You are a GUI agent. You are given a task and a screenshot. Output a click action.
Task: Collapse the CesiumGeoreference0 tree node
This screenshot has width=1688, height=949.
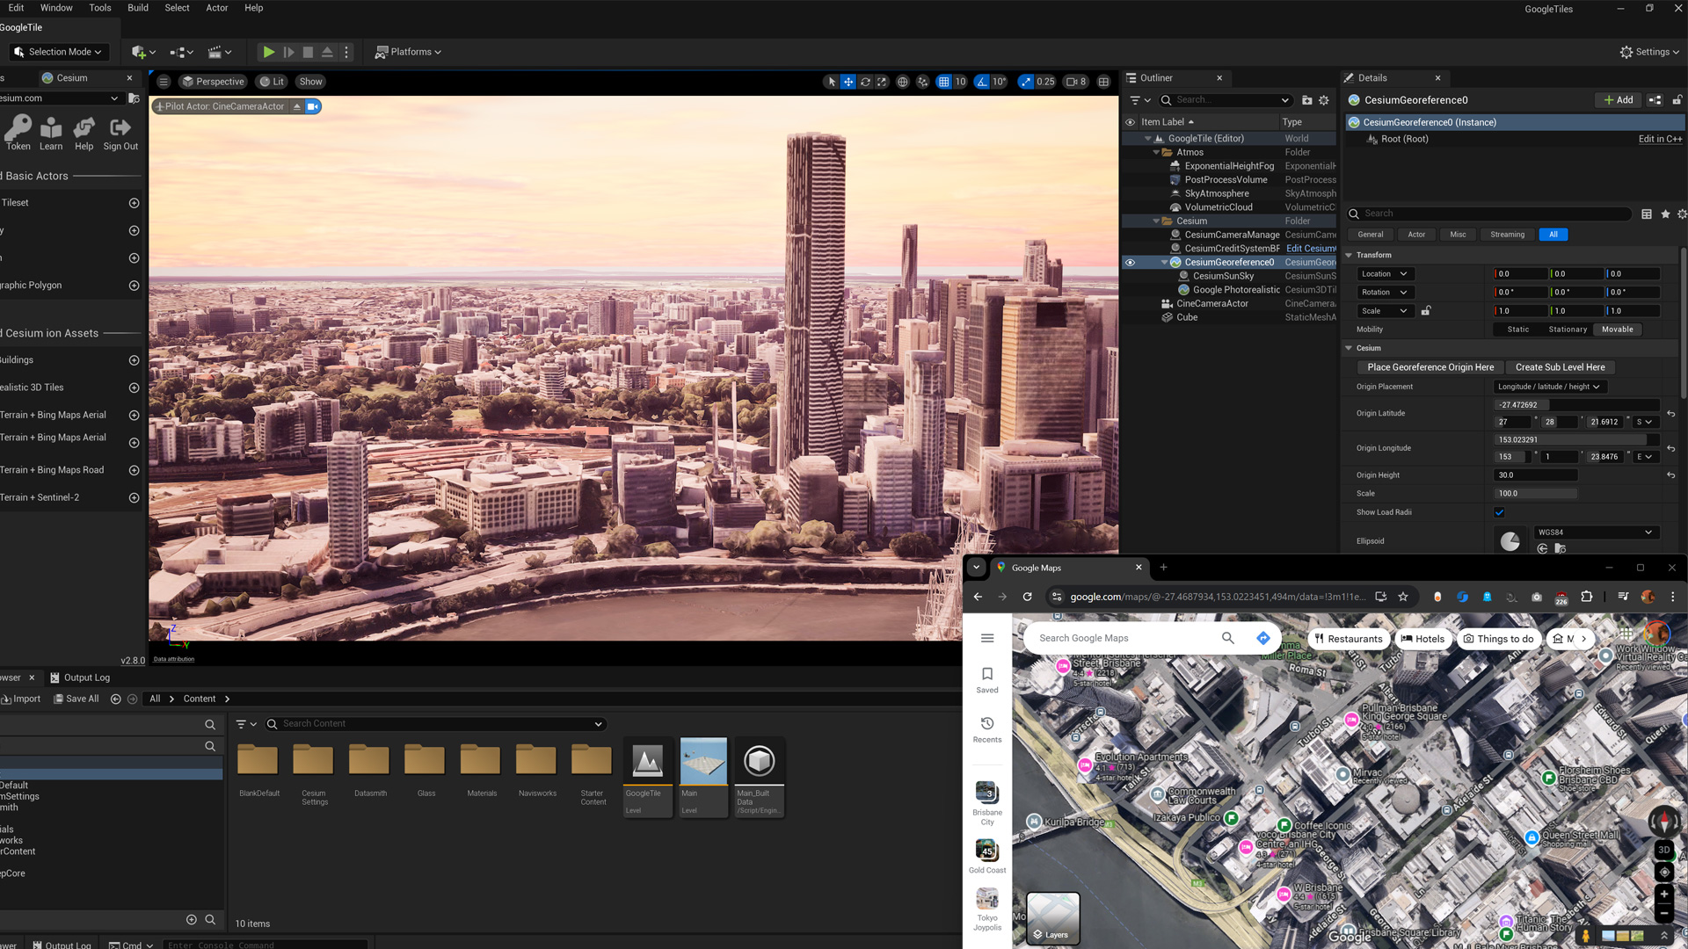pyautogui.click(x=1165, y=263)
